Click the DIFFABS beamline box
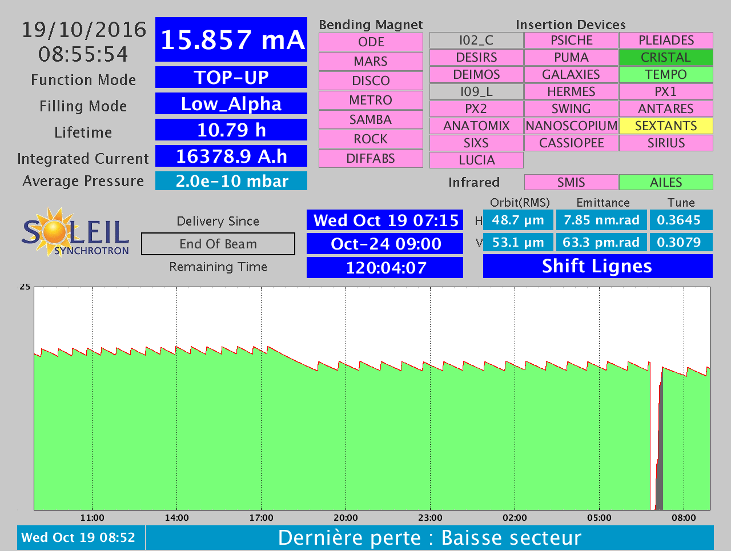The width and height of the screenshot is (731, 551). [x=371, y=158]
